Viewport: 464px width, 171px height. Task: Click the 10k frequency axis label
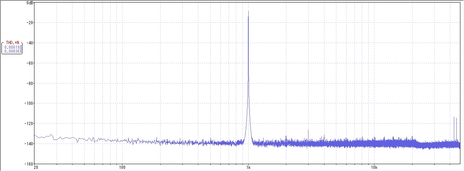374,168
